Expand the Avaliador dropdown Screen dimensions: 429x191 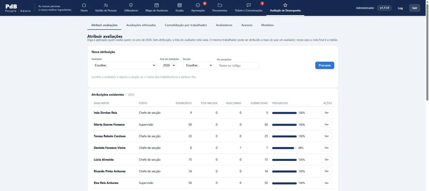(x=124, y=65)
